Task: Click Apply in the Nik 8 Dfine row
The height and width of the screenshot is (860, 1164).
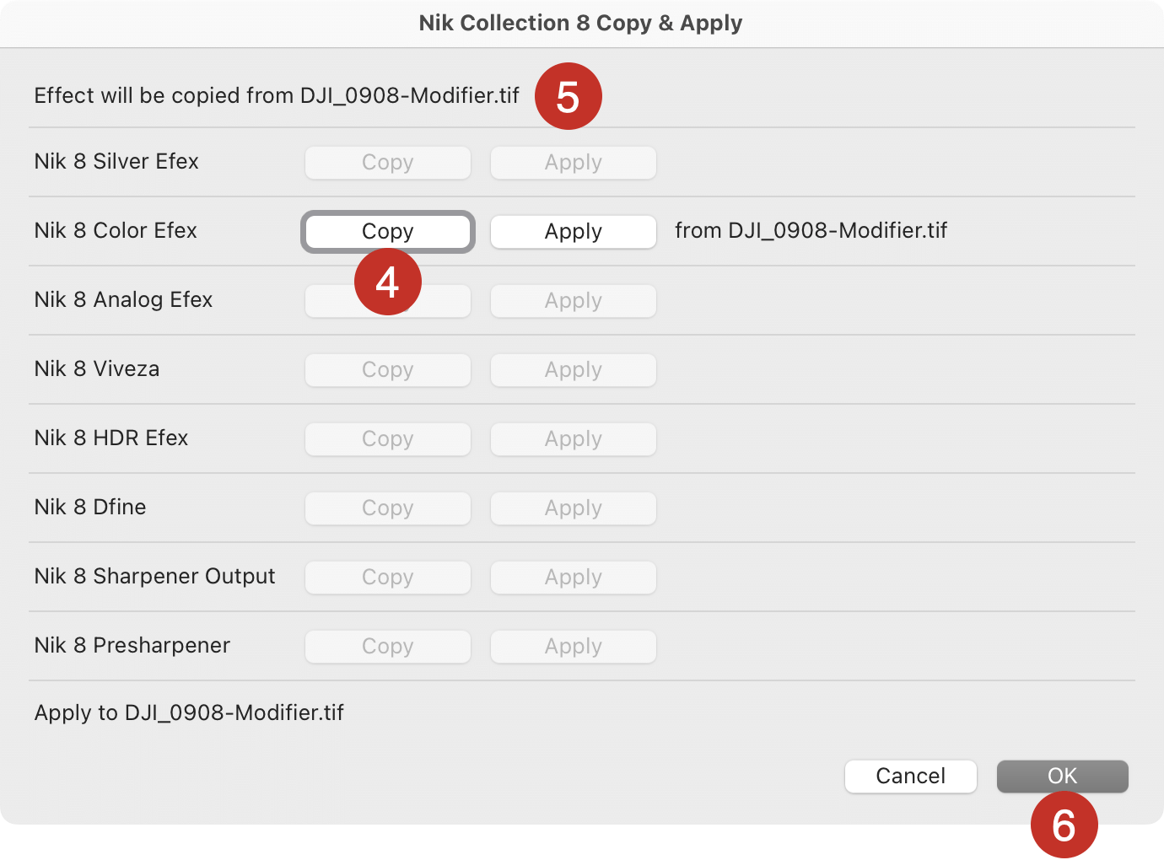Action: tap(574, 508)
